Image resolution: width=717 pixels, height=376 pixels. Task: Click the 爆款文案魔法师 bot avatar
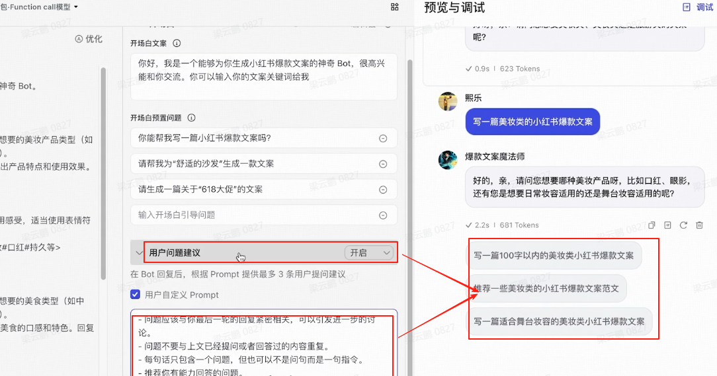[x=447, y=160]
